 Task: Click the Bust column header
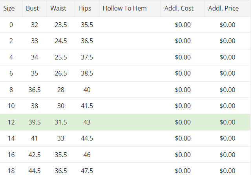[33, 8]
